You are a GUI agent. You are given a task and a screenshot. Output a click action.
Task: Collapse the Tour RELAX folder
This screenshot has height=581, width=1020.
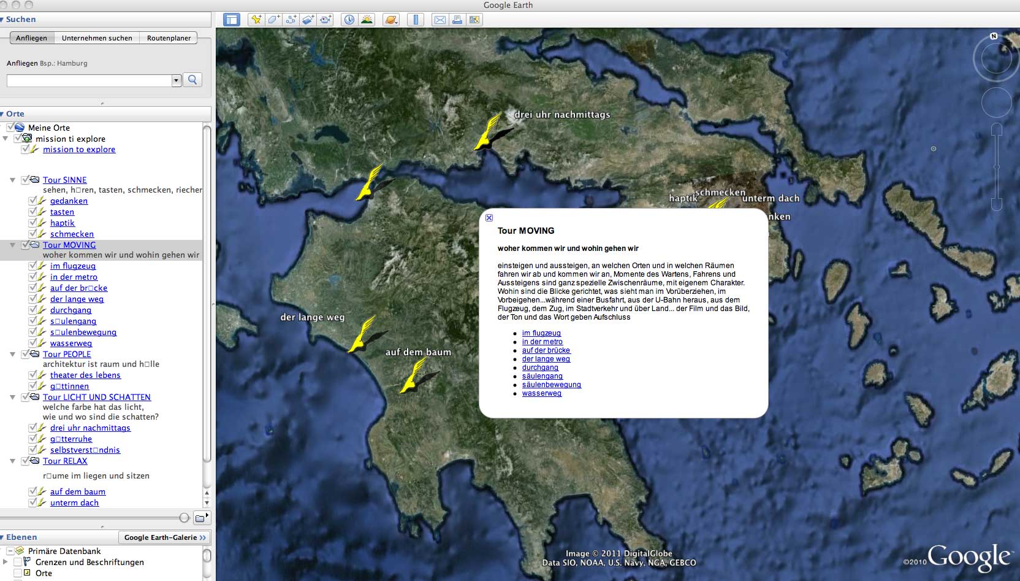(x=12, y=461)
